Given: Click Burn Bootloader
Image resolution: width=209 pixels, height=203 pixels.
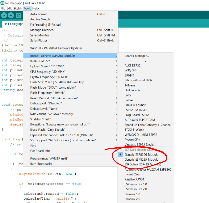Looking at the screenshot, I should (71, 164).
